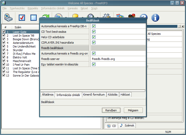The height and width of the screenshot is (135, 186).
Task: Click the Rendben button
Action: point(111,110)
